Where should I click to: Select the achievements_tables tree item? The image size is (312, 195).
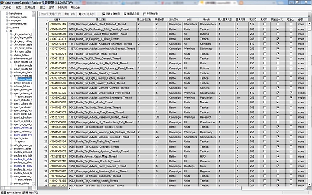[23, 58]
